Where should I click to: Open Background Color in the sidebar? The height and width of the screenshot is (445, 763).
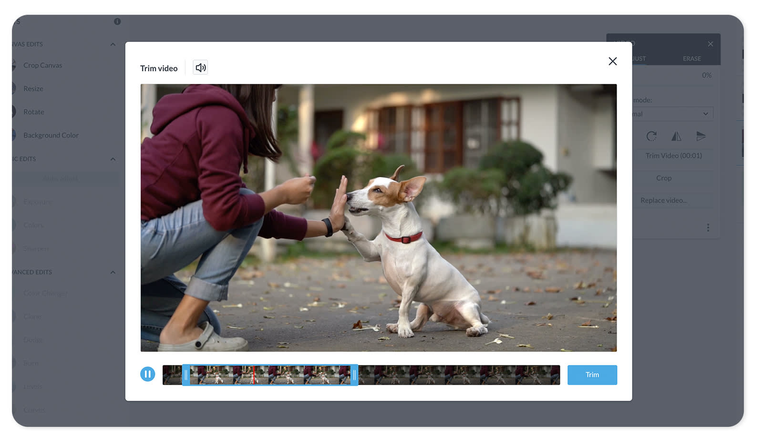(x=51, y=135)
